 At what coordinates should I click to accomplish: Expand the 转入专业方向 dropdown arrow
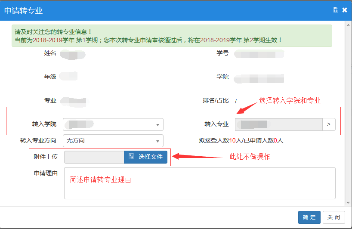157,141
